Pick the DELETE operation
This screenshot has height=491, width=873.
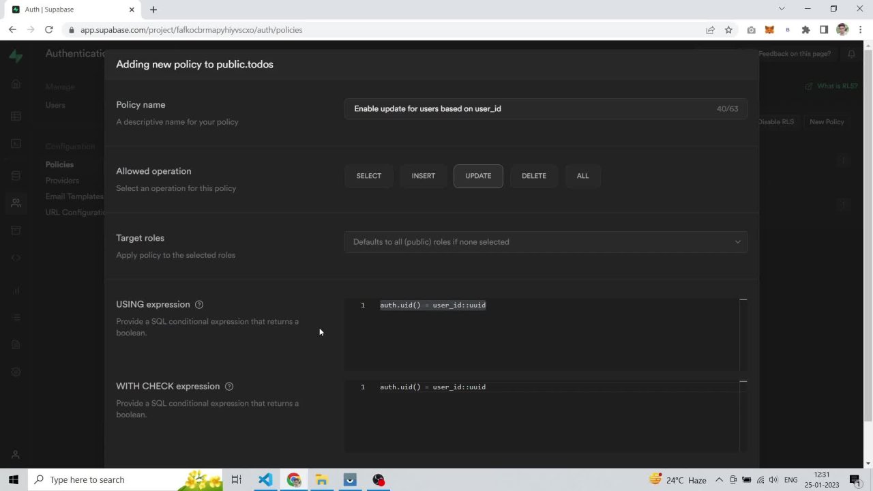pos(533,176)
